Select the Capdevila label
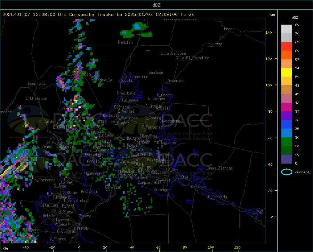This screenshot has height=252, width=313. pos(103,80)
